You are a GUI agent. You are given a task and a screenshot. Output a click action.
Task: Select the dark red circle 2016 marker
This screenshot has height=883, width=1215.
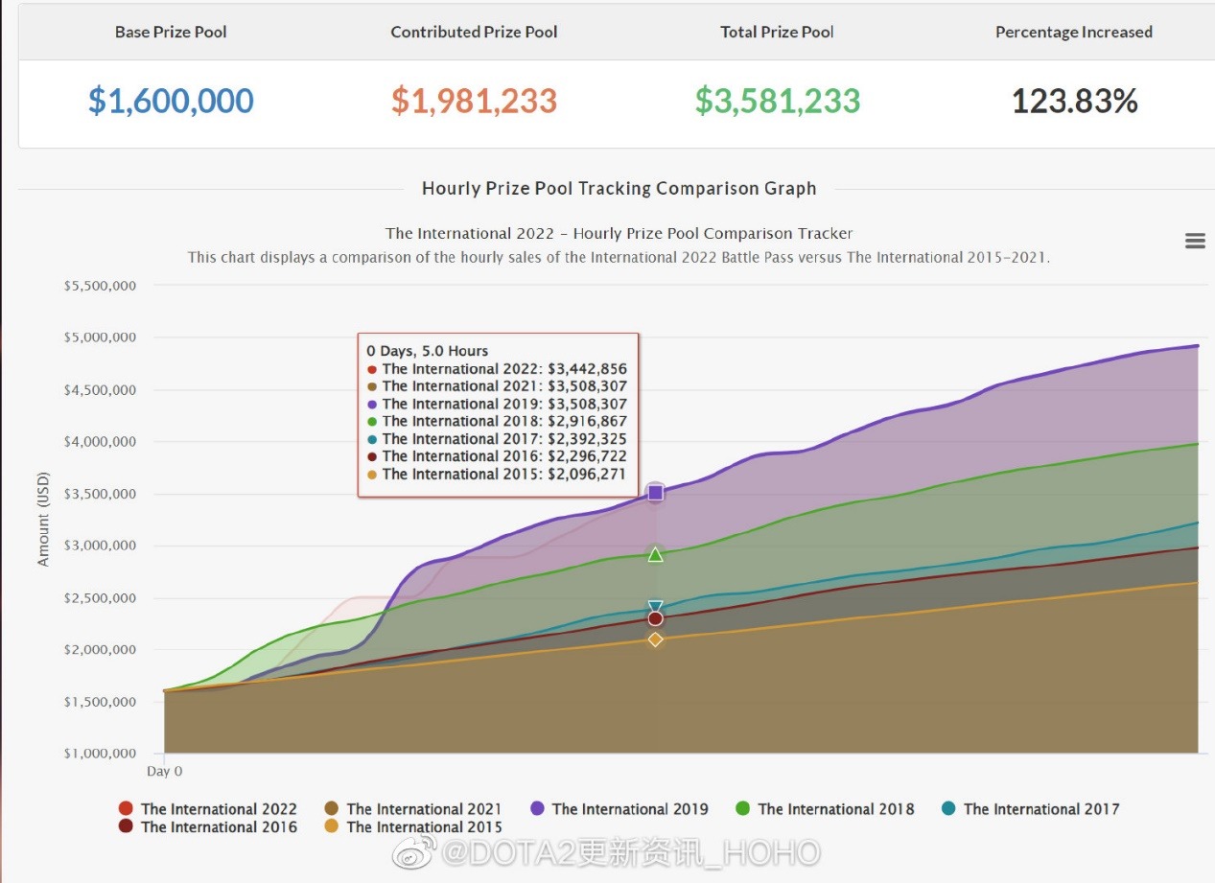click(656, 619)
